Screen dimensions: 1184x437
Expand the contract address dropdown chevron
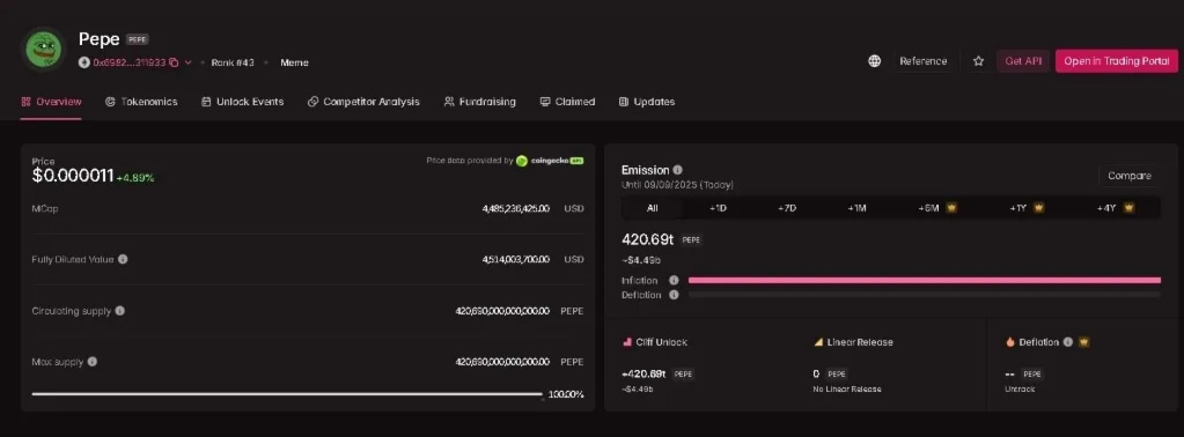pos(188,63)
